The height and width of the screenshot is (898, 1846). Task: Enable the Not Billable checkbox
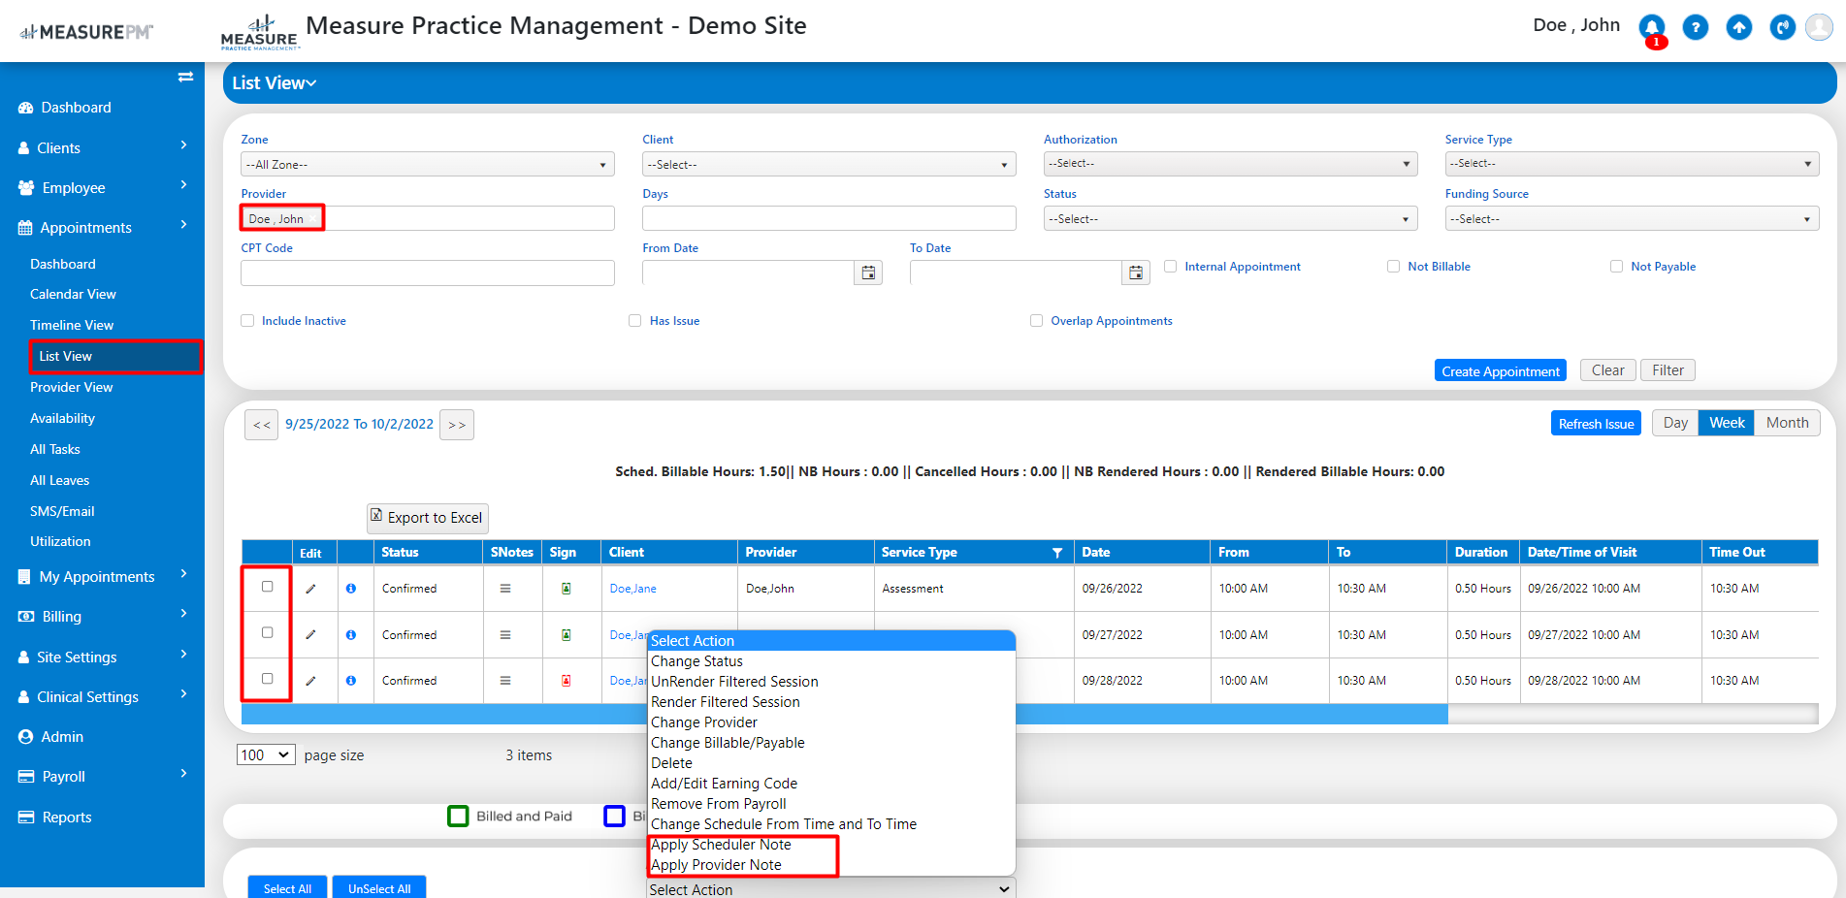(x=1394, y=267)
